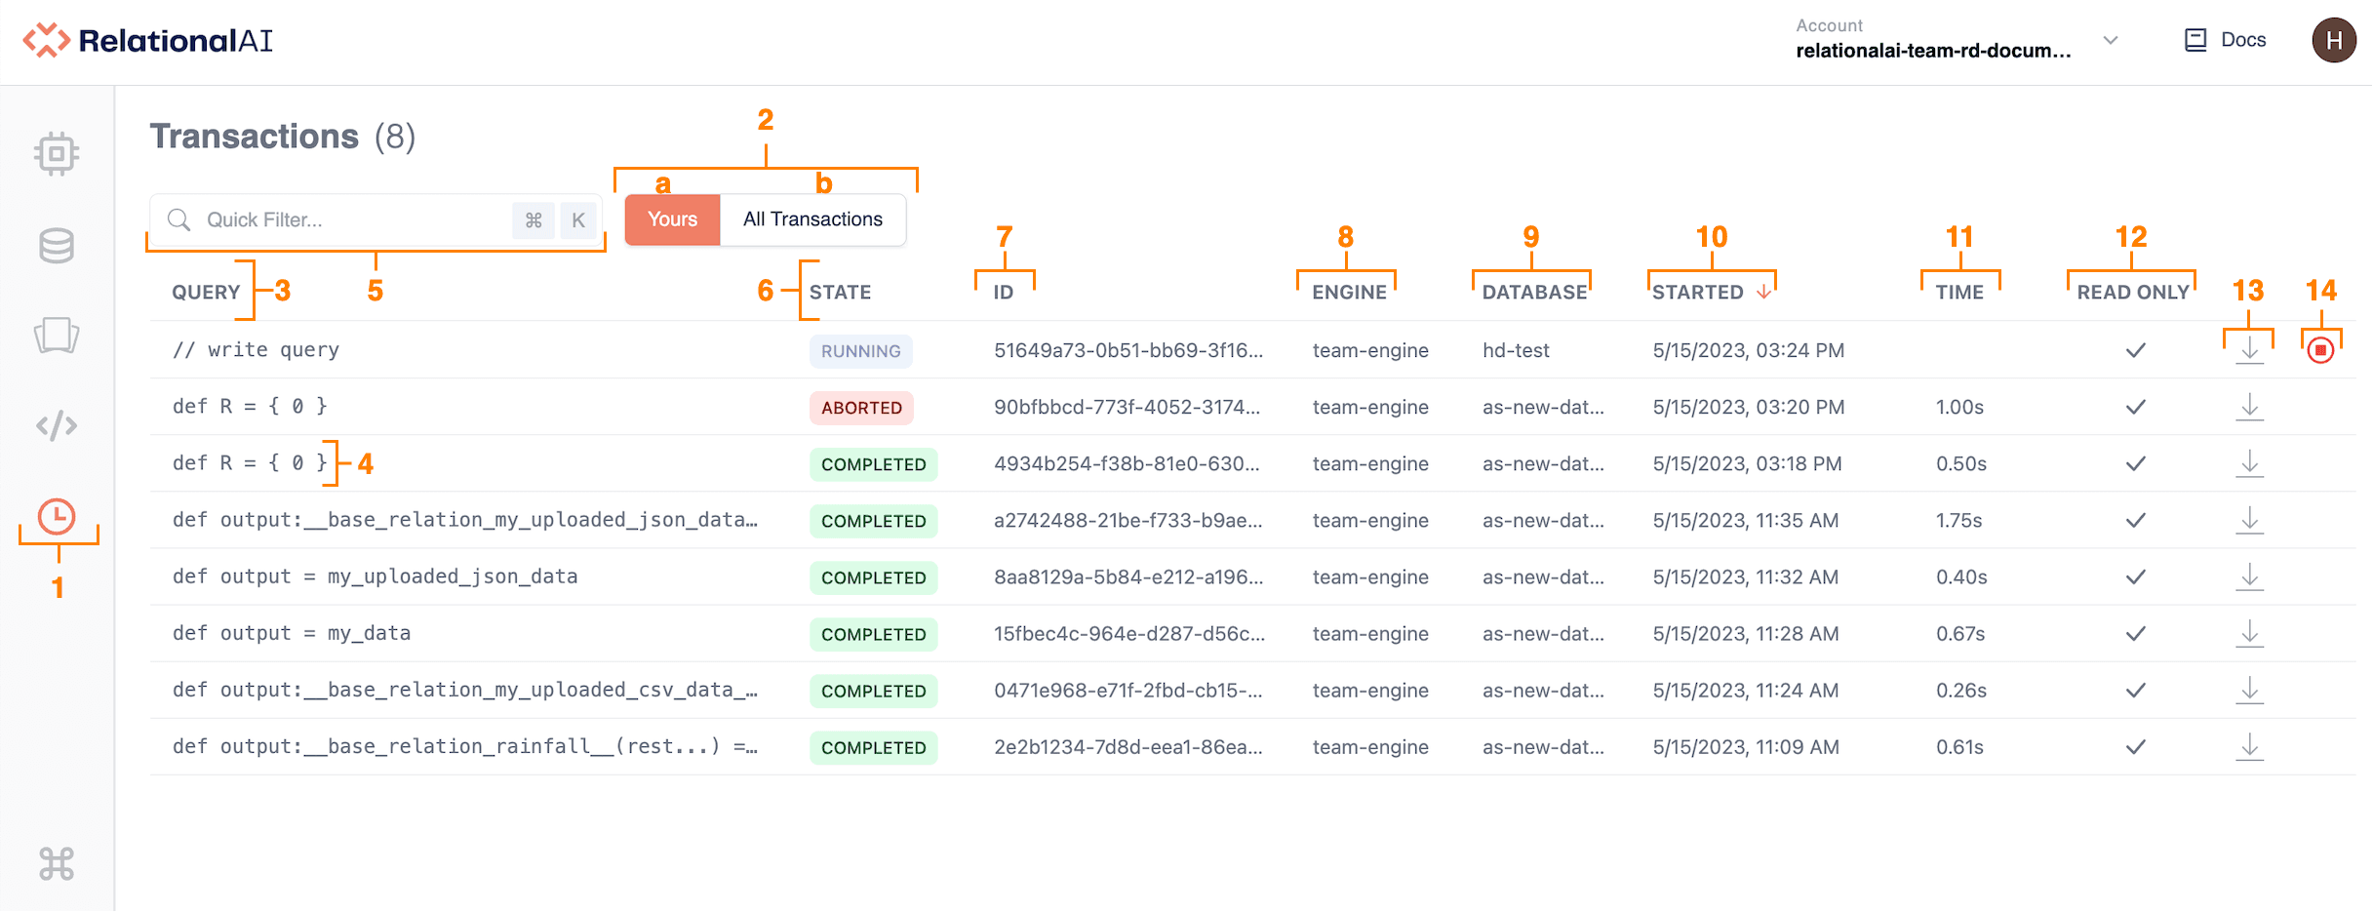Open the Models sidebar icon
2373x913 pixels.
coord(57,336)
